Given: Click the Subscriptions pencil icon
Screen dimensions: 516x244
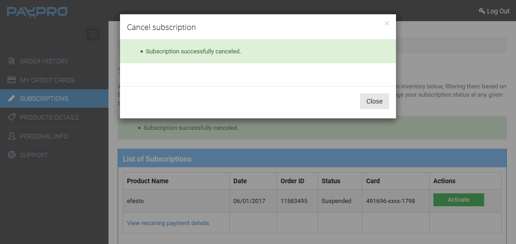Looking at the screenshot, I should coord(12,99).
